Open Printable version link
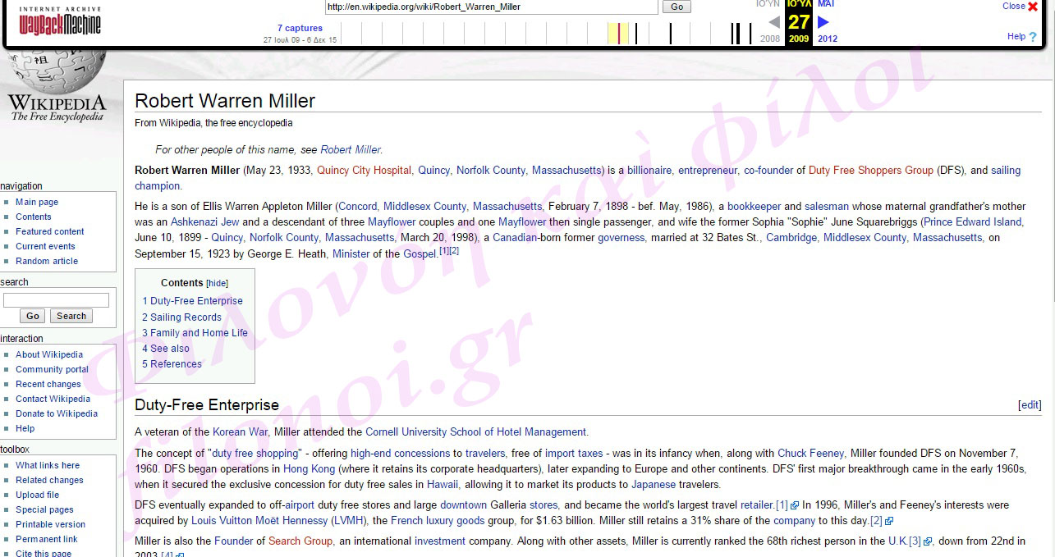The image size is (1055, 557). (x=50, y=524)
